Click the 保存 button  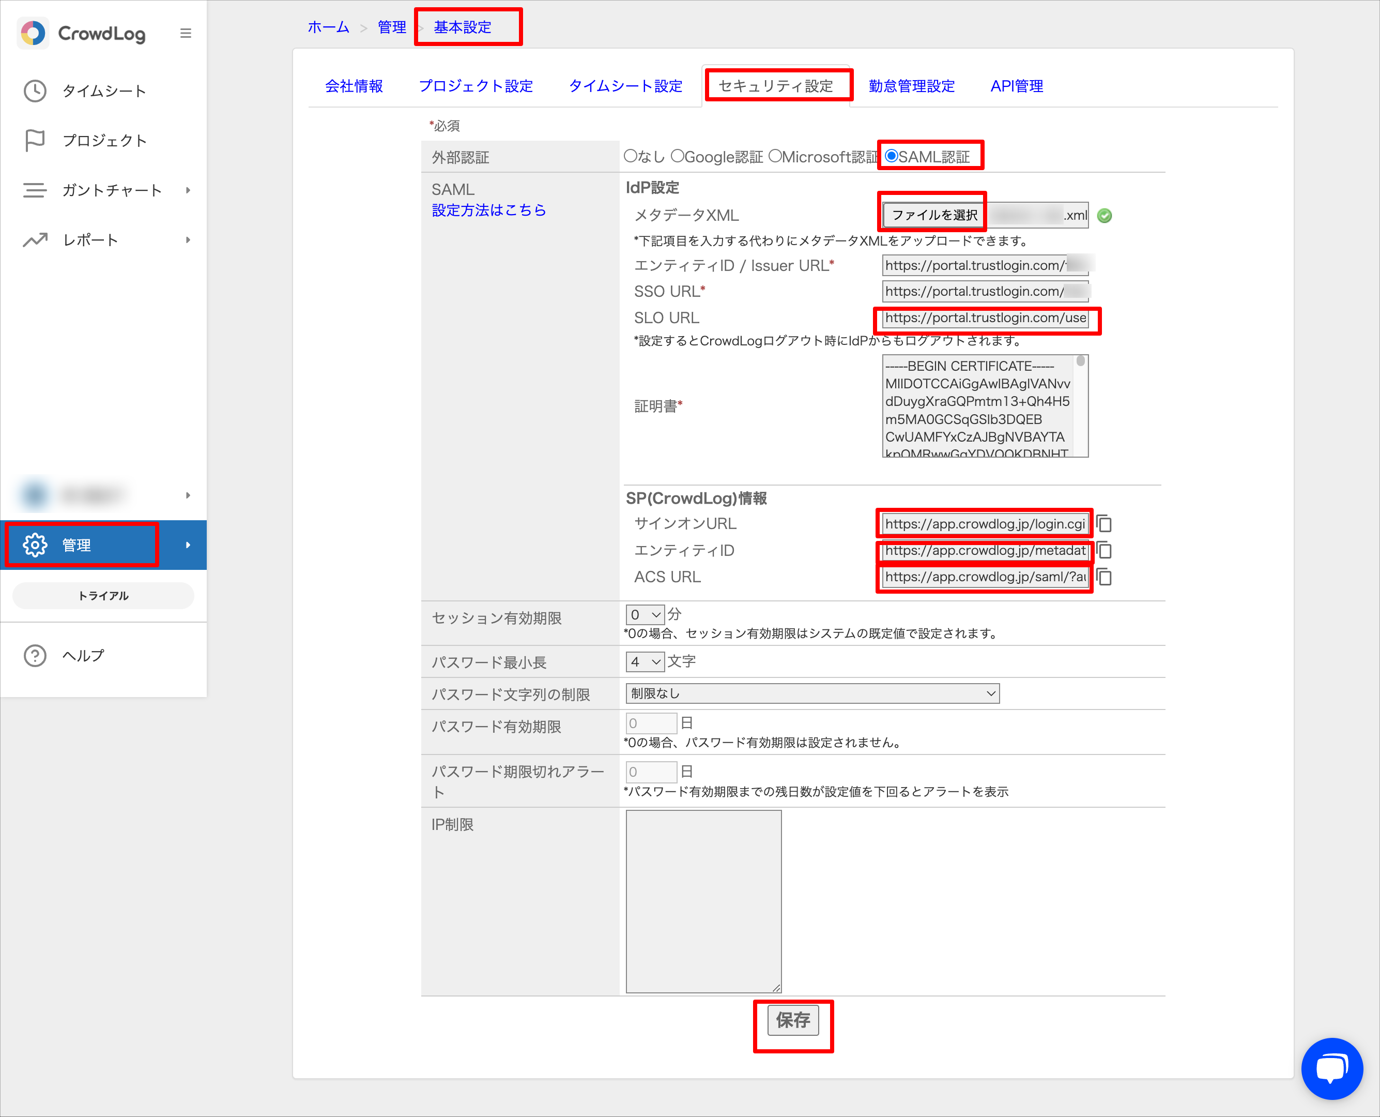point(793,1020)
